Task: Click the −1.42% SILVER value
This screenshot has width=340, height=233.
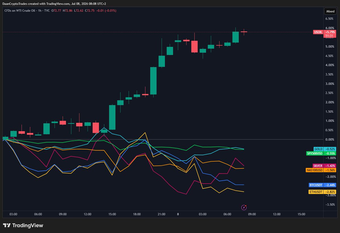Action: [330, 166]
